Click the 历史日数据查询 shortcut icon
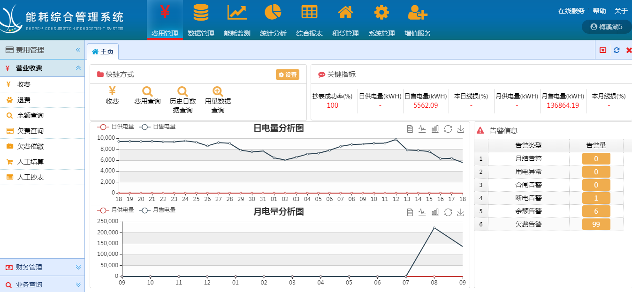 (x=183, y=91)
